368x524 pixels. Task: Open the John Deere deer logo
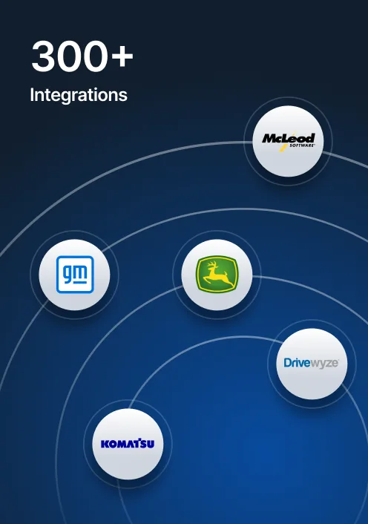click(x=217, y=275)
